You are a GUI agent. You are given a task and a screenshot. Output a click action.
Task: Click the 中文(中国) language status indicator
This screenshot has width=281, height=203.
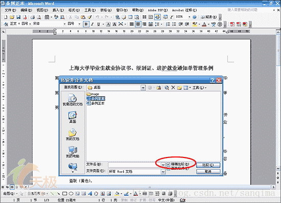(167, 200)
